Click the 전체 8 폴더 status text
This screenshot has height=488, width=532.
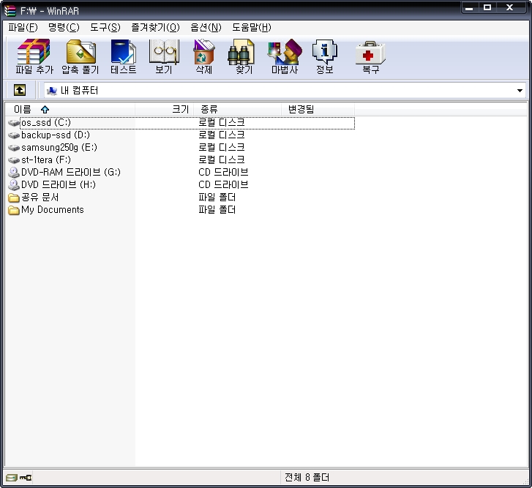[307, 478]
